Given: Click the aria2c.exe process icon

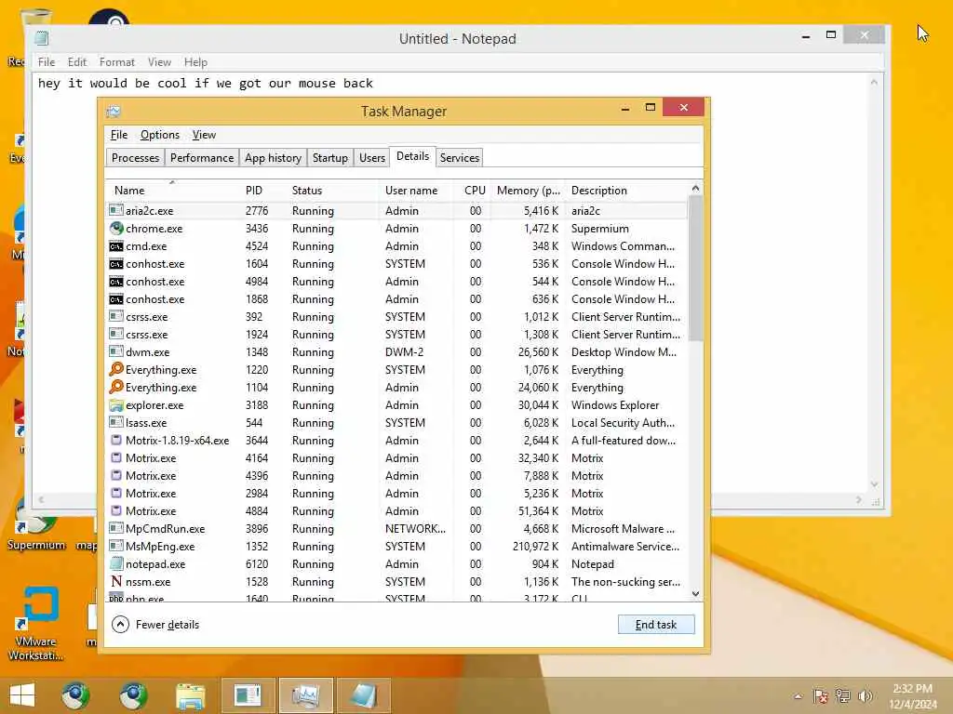Looking at the screenshot, I should 116,210.
